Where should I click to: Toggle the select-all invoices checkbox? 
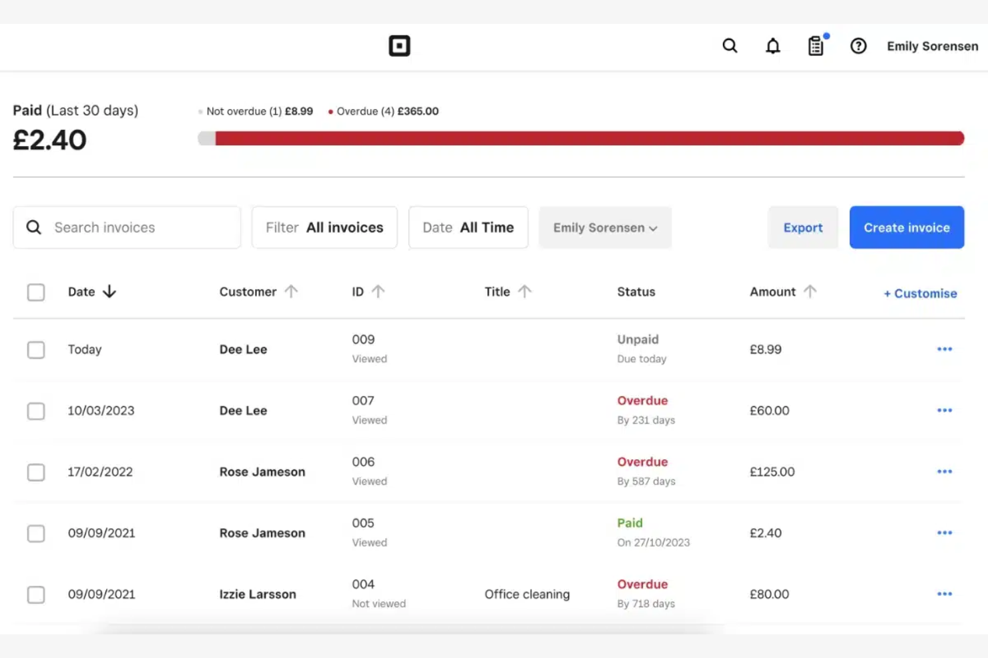[x=36, y=292]
